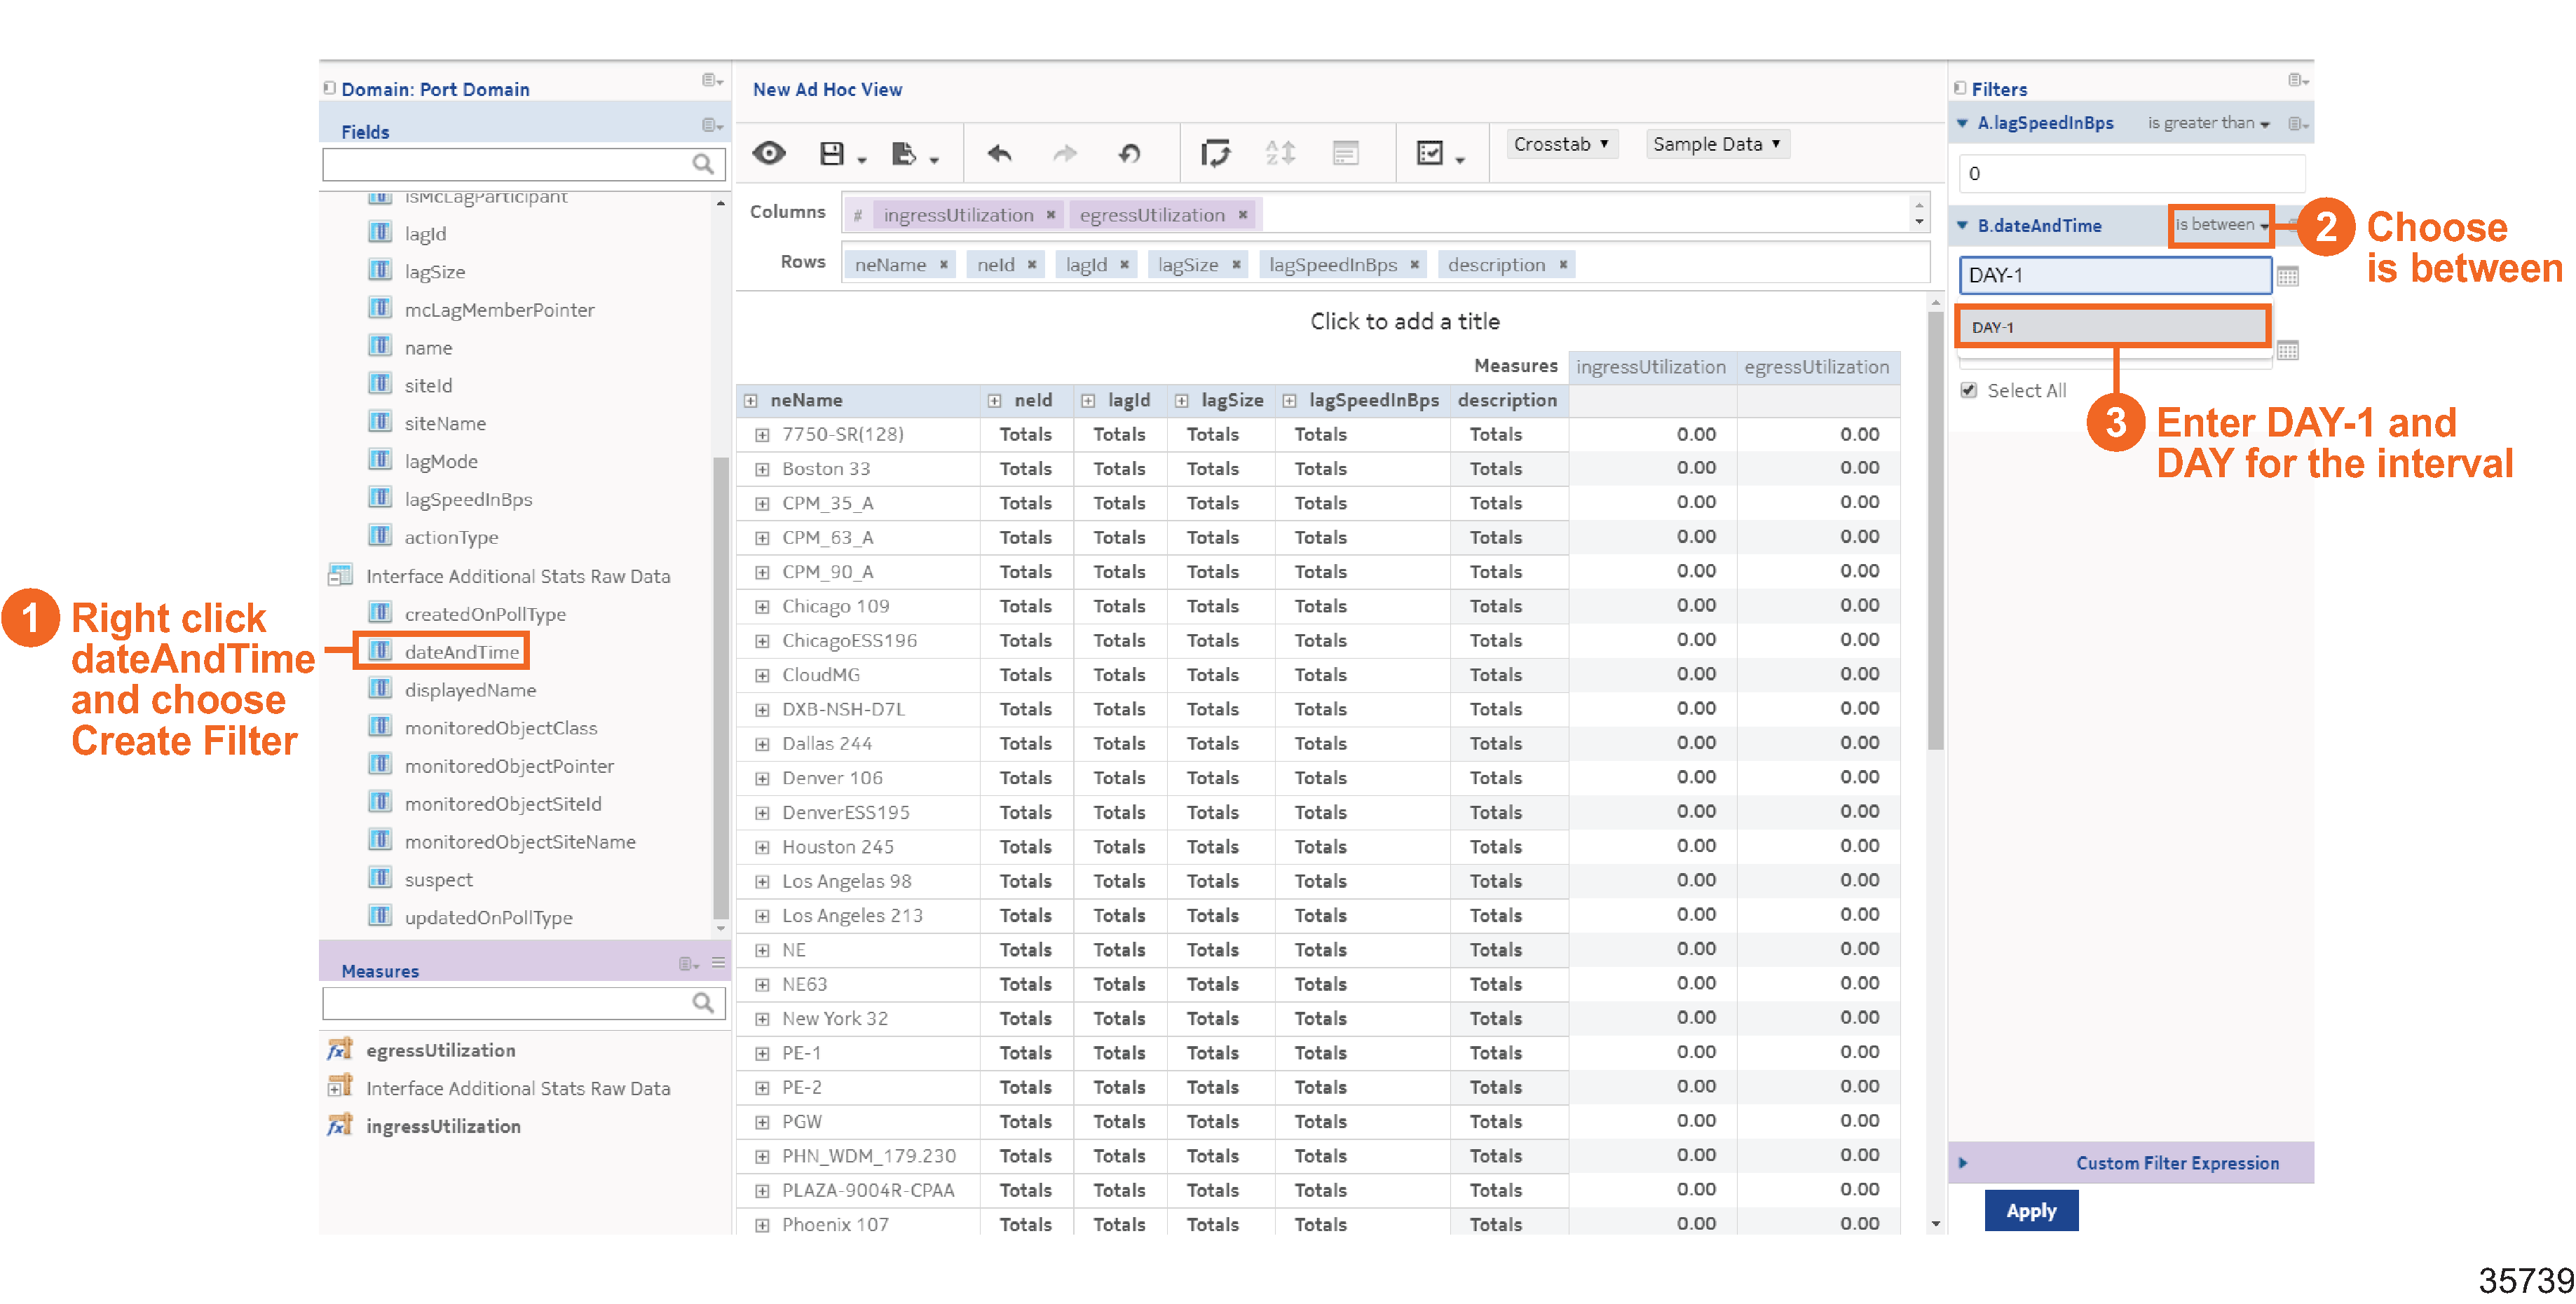Remove the egressUtilization column chip

pos(1243,215)
